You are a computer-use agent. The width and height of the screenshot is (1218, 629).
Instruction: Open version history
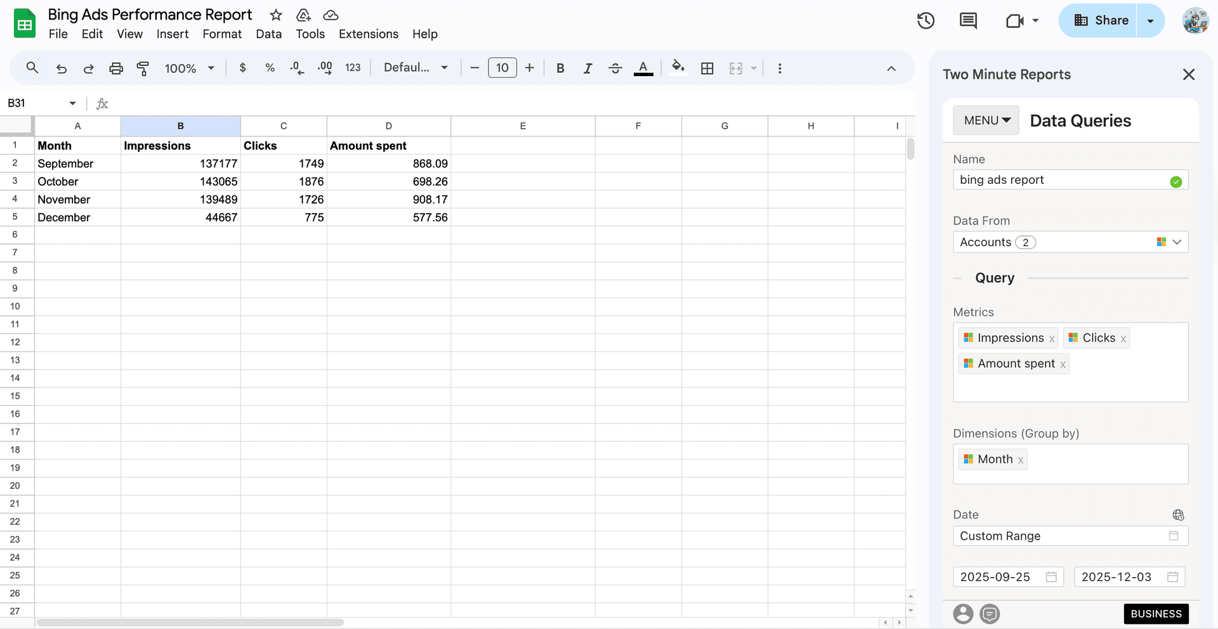click(x=926, y=20)
